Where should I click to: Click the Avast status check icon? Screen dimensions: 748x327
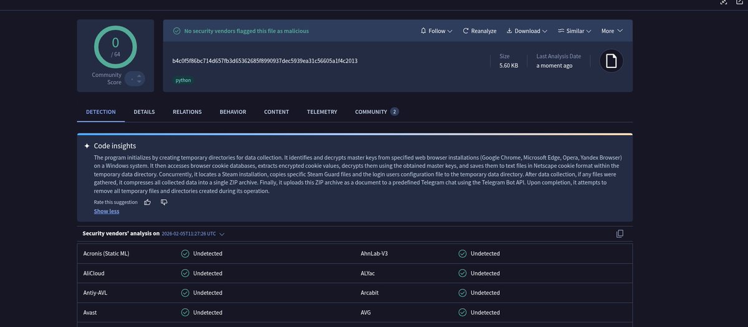click(185, 313)
